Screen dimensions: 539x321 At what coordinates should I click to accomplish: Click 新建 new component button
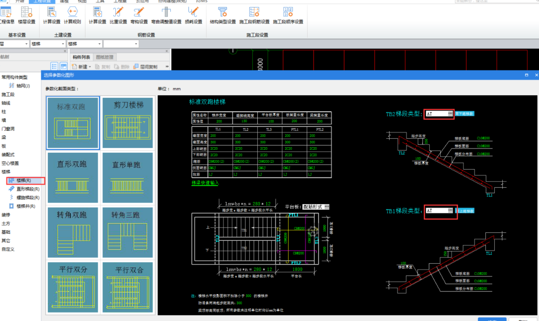80,66
